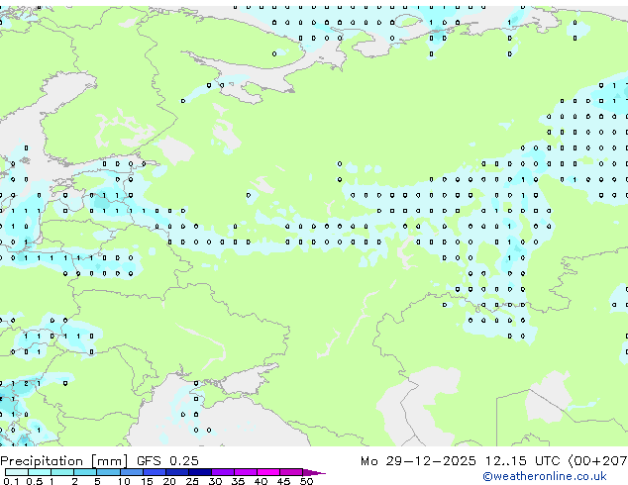Image resolution: width=628 pixels, height=485 pixels.
Task: Pick the 1–2 mm legend color swatch
Action: [62, 472]
